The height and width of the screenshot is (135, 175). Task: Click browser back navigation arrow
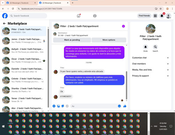pyautogui.click(x=3, y=9)
